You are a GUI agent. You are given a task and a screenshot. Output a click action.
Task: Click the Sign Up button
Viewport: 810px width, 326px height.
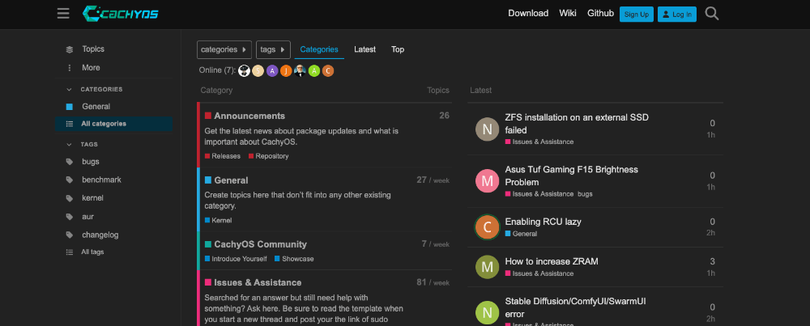tap(637, 15)
